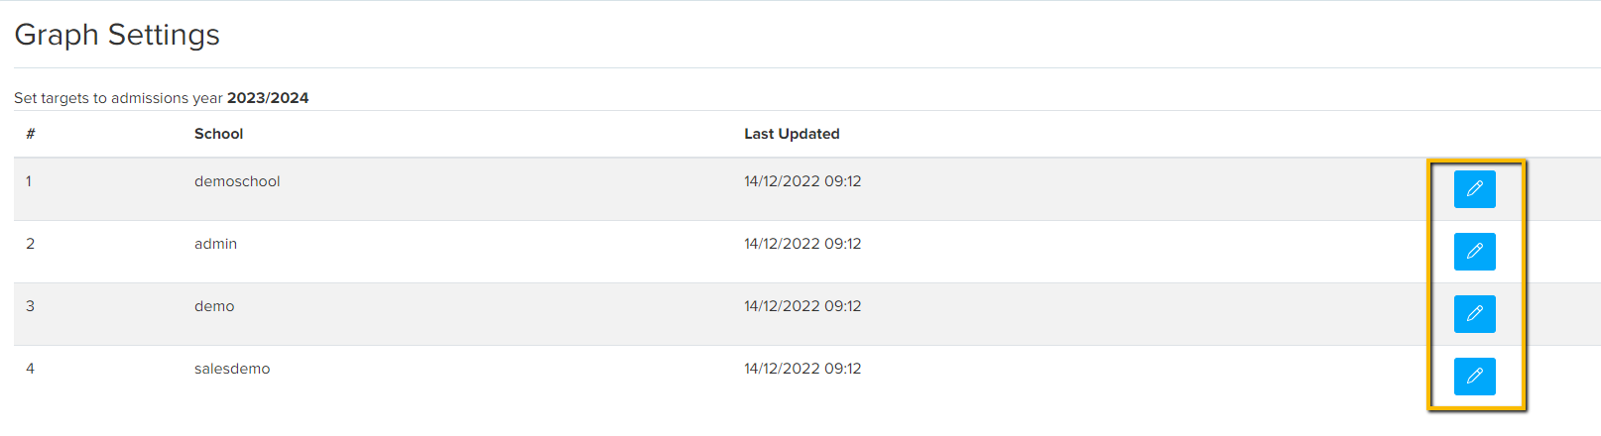Image resolution: width=1601 pixels, height=436 pixels.
Task: Click the demo school name cell
Action: (x=214, y=306)
